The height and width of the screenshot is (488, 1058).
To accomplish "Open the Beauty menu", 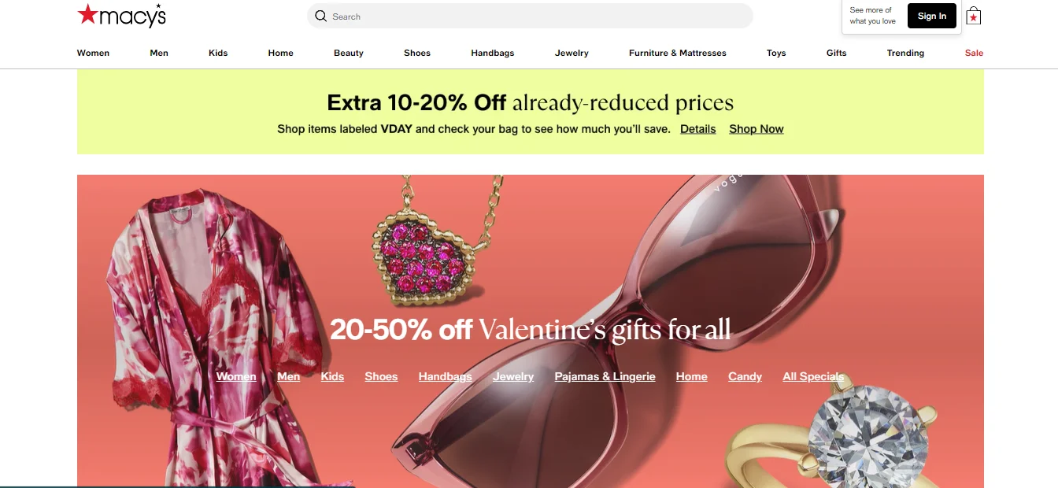I will point(349,53).
